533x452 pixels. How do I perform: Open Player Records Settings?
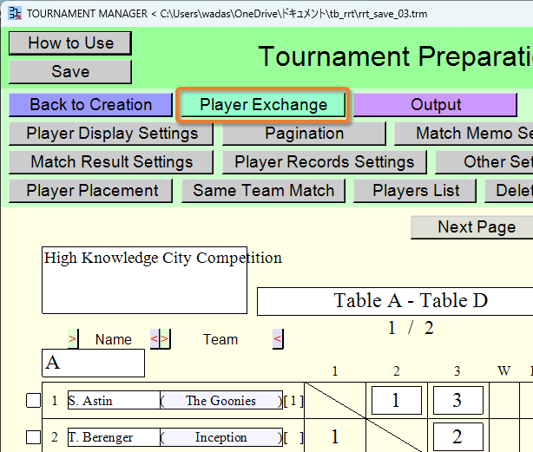tap(325, 162)
